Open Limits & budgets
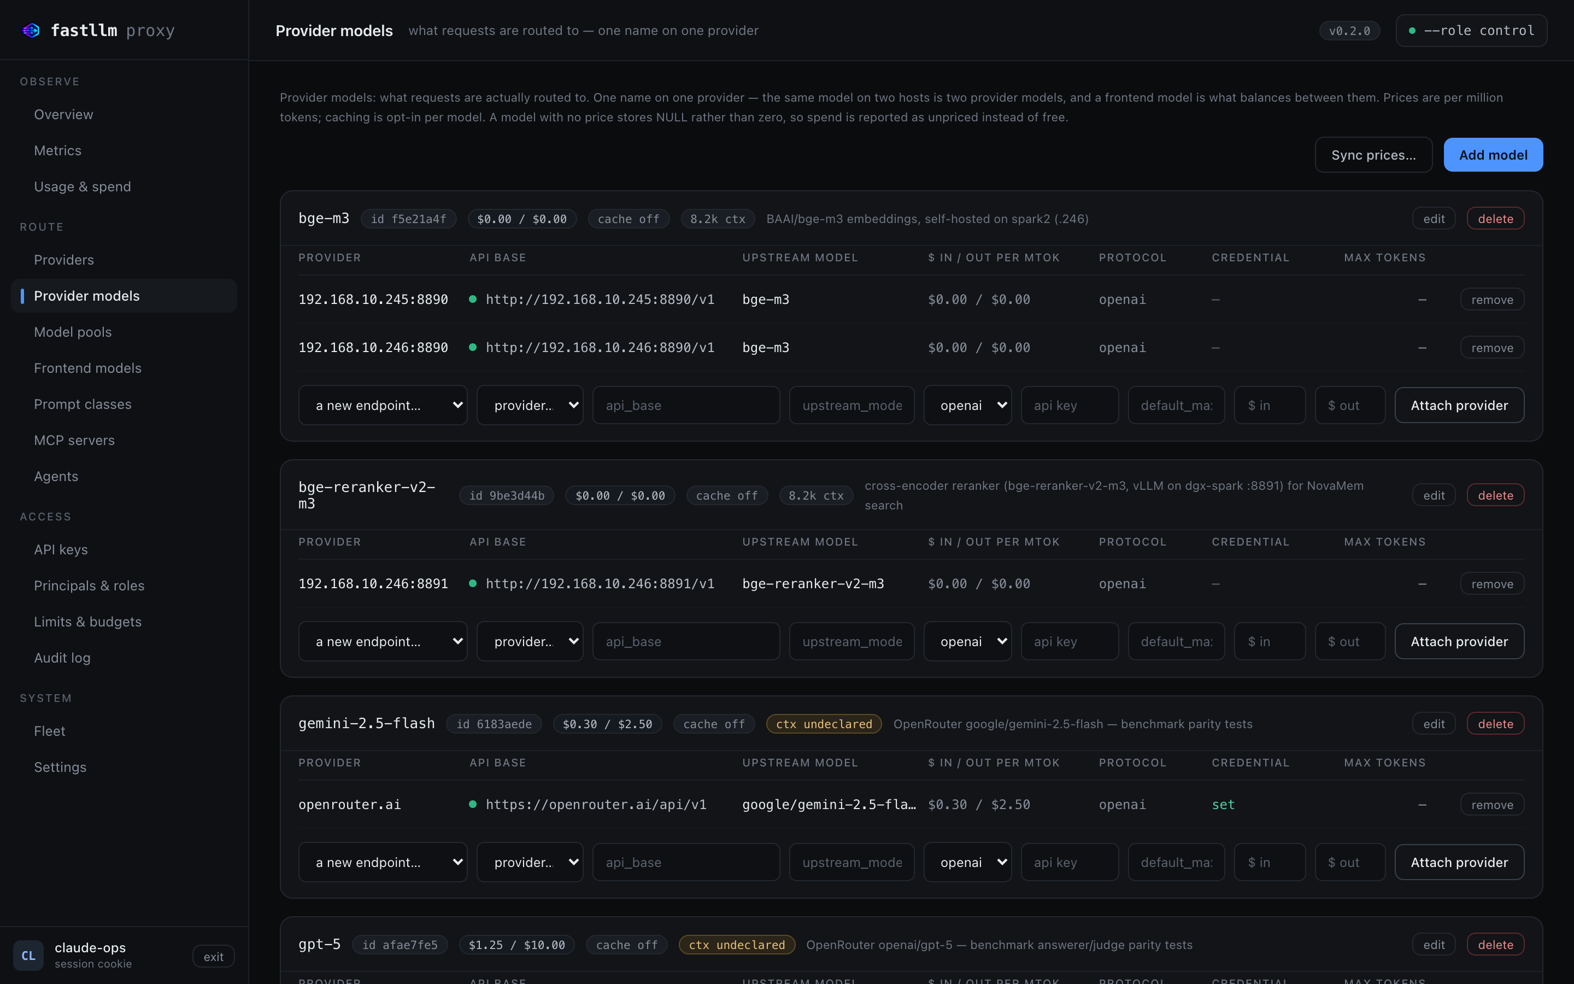Viewport: 1574px width, 984px height. (x=124, y=622)
